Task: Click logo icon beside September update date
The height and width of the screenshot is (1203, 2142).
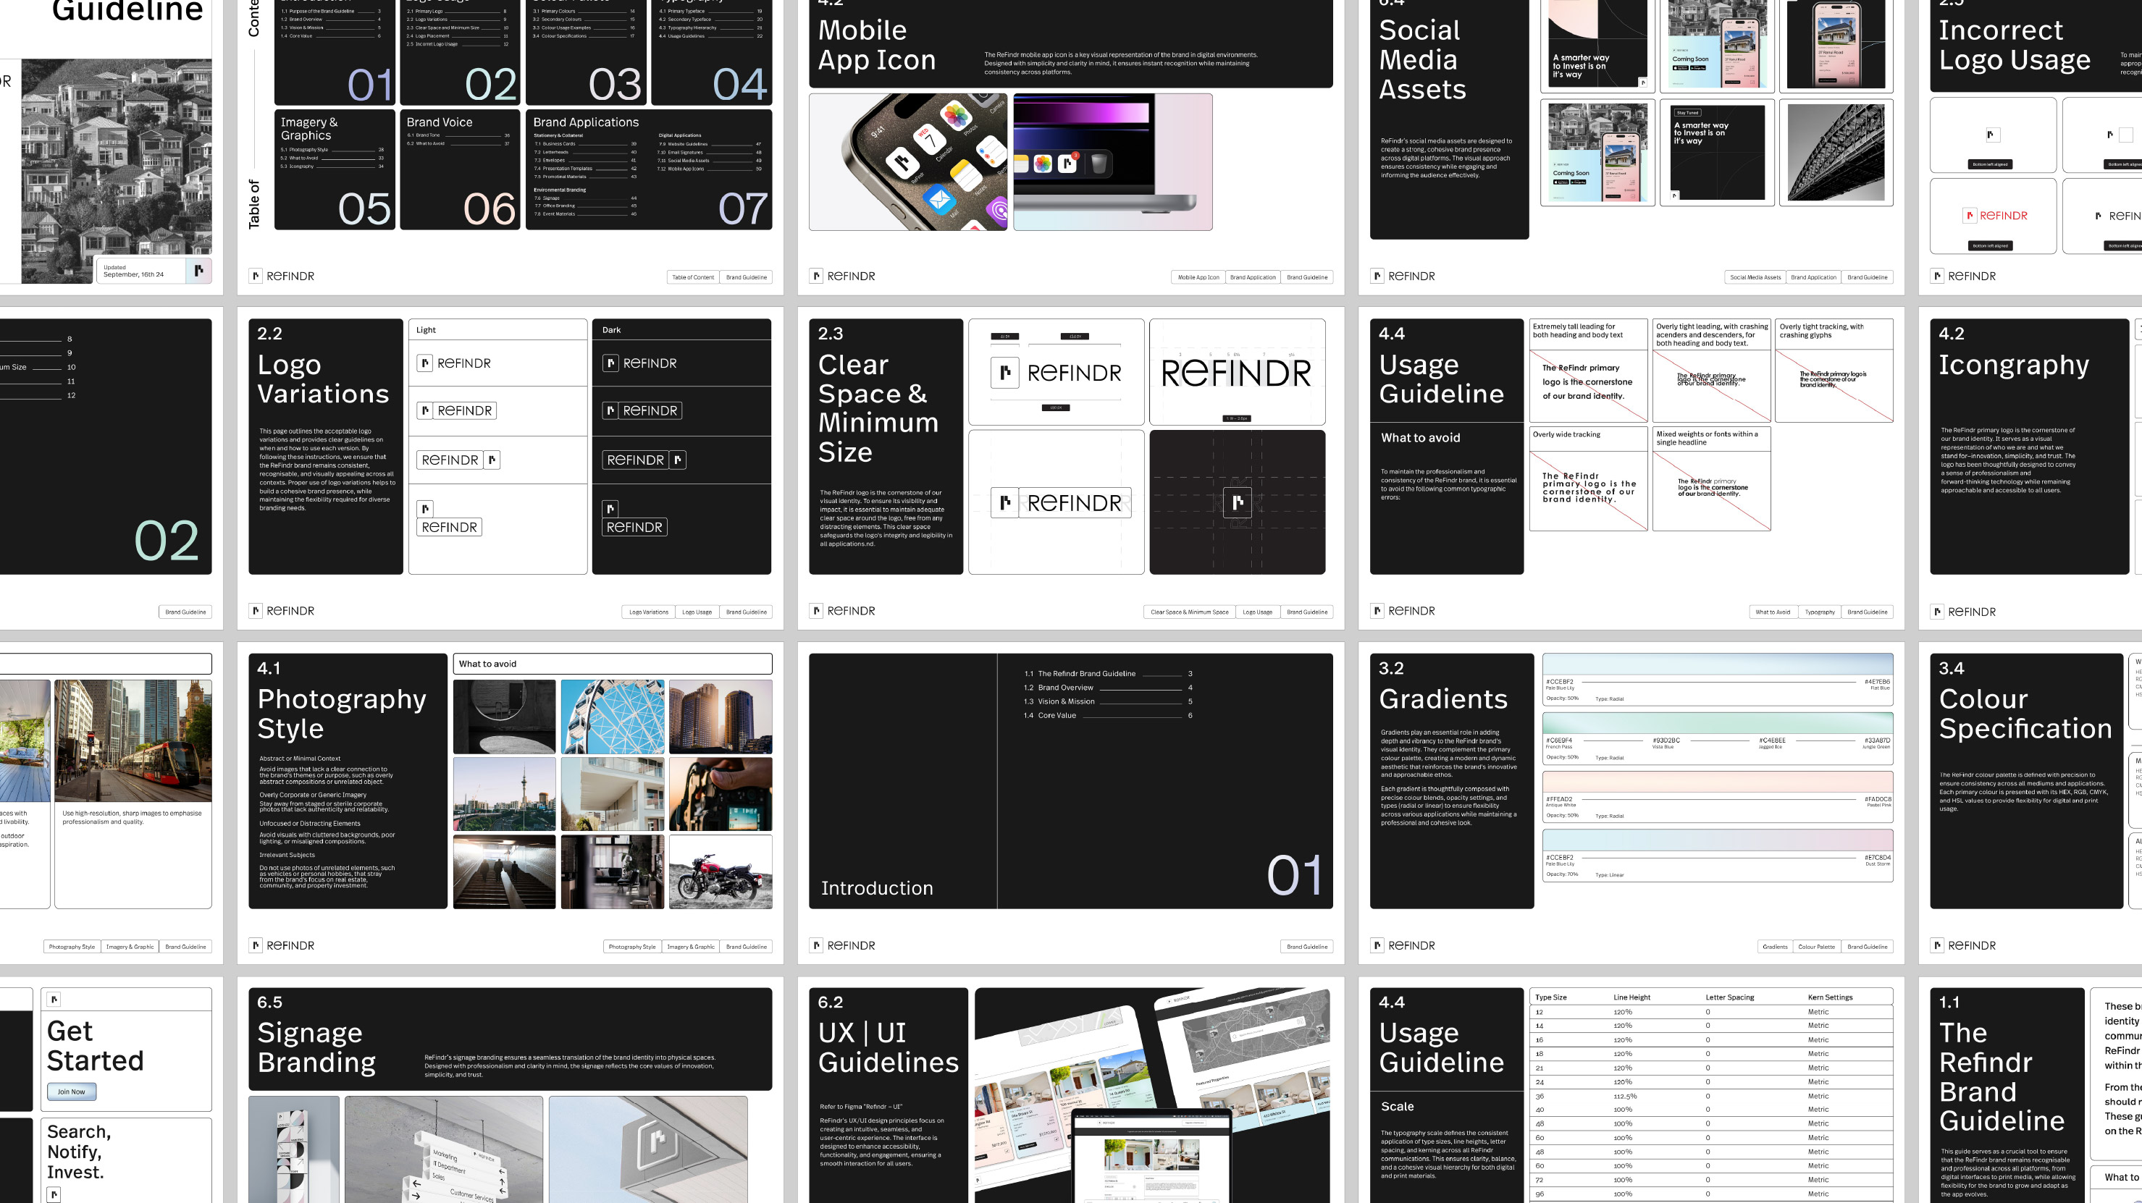Action: point(198,270)
